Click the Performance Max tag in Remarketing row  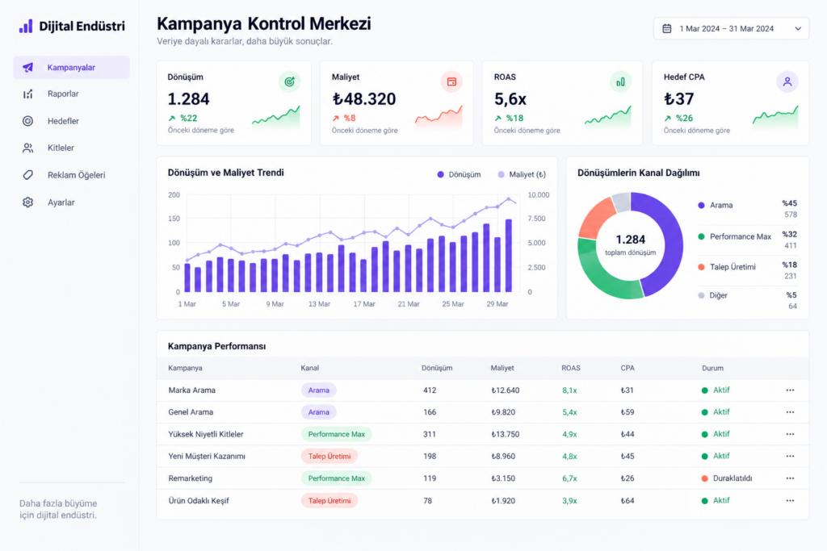(x=337, y=478)
